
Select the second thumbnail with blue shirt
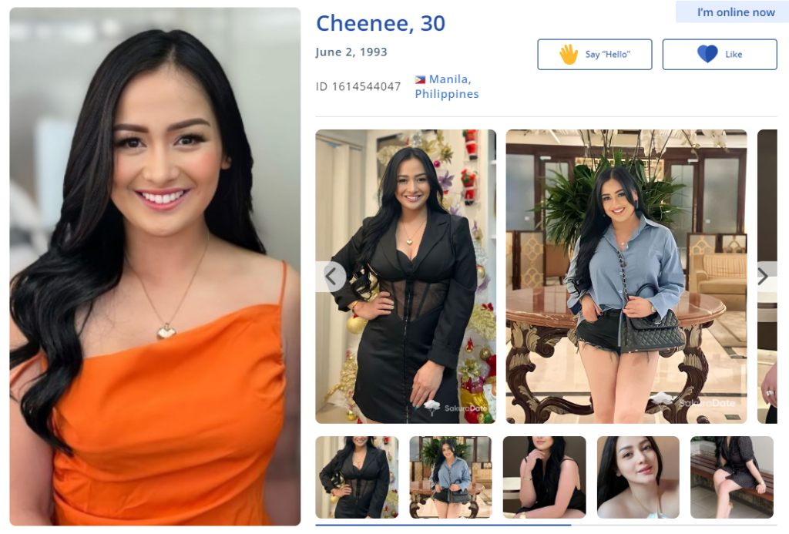(x=450, y=477)
